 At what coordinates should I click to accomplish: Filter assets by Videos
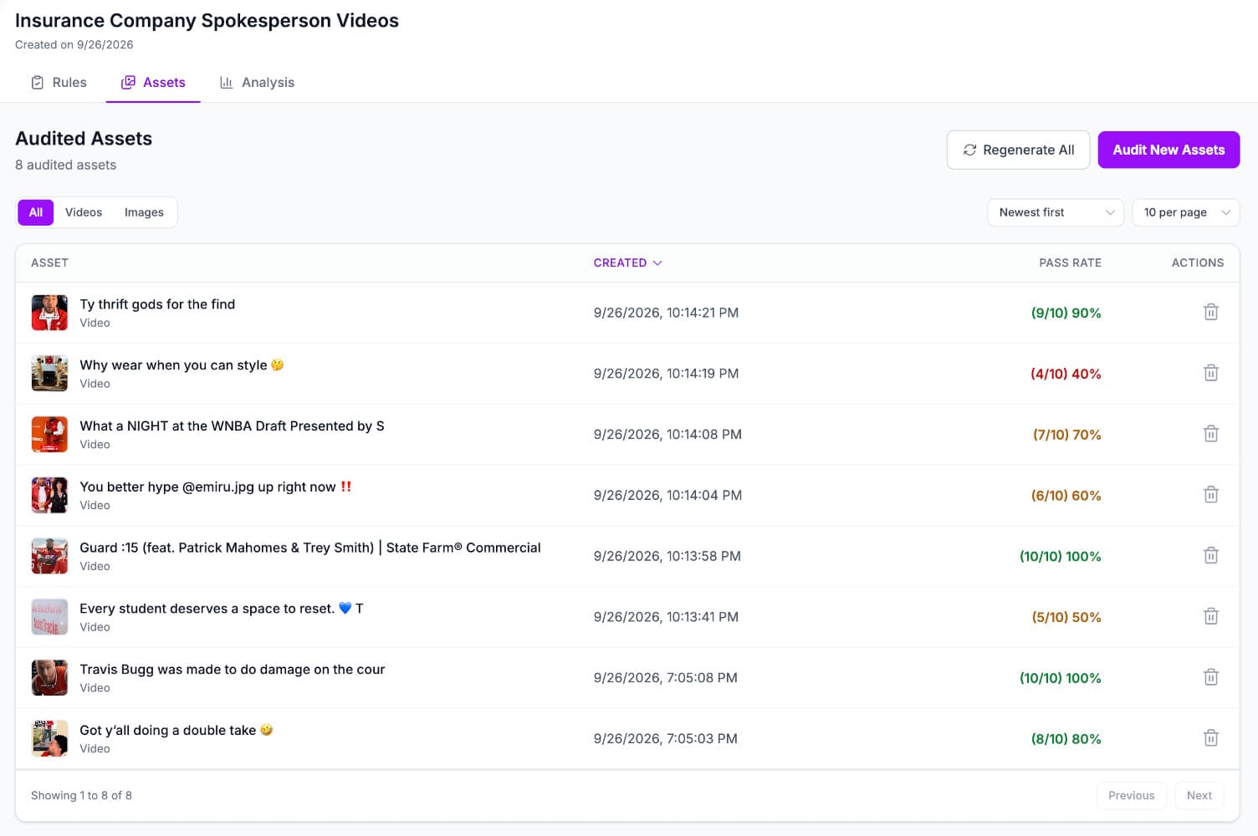click(x=84, y=212)
